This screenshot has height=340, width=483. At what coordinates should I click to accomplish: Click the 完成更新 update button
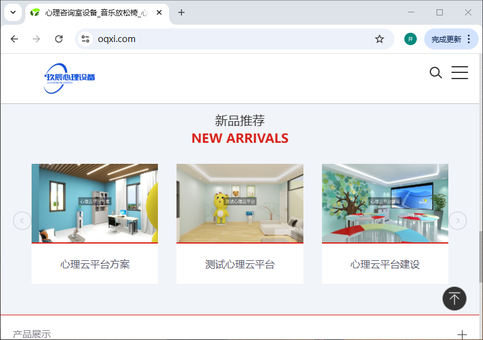coord(446,40)
